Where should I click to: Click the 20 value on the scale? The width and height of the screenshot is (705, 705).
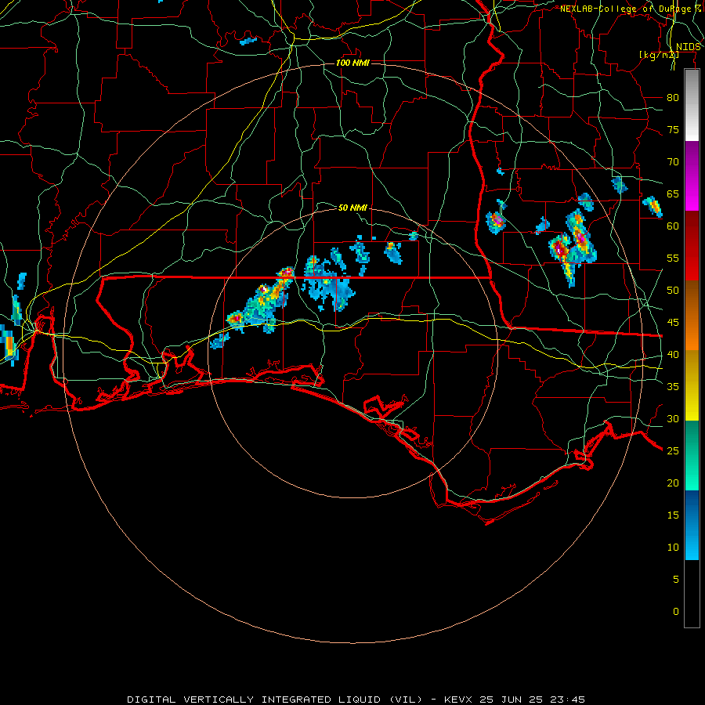pyautogui.click(x=673, y=483)
